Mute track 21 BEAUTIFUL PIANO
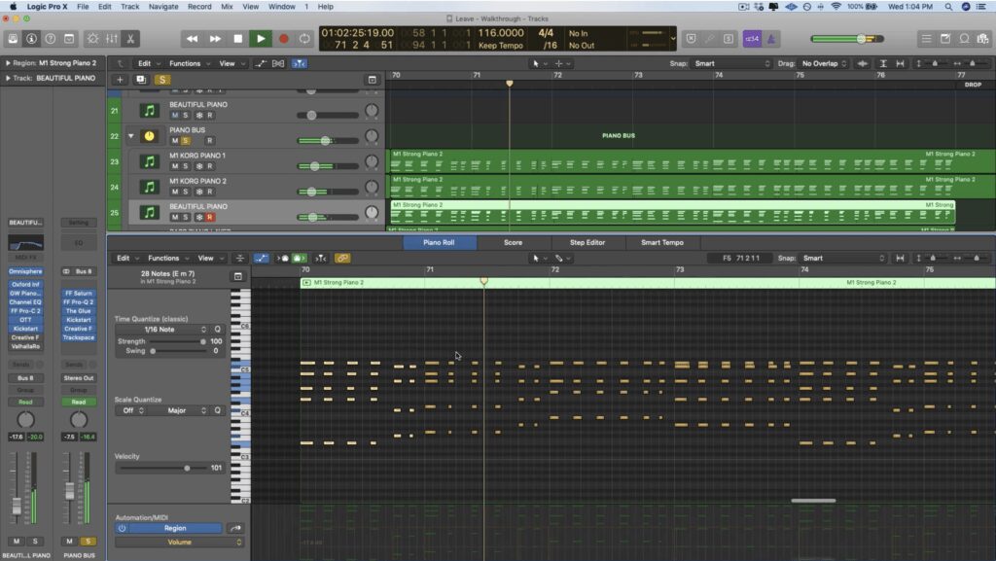This screenshot has height=561, width=996. 175,116
